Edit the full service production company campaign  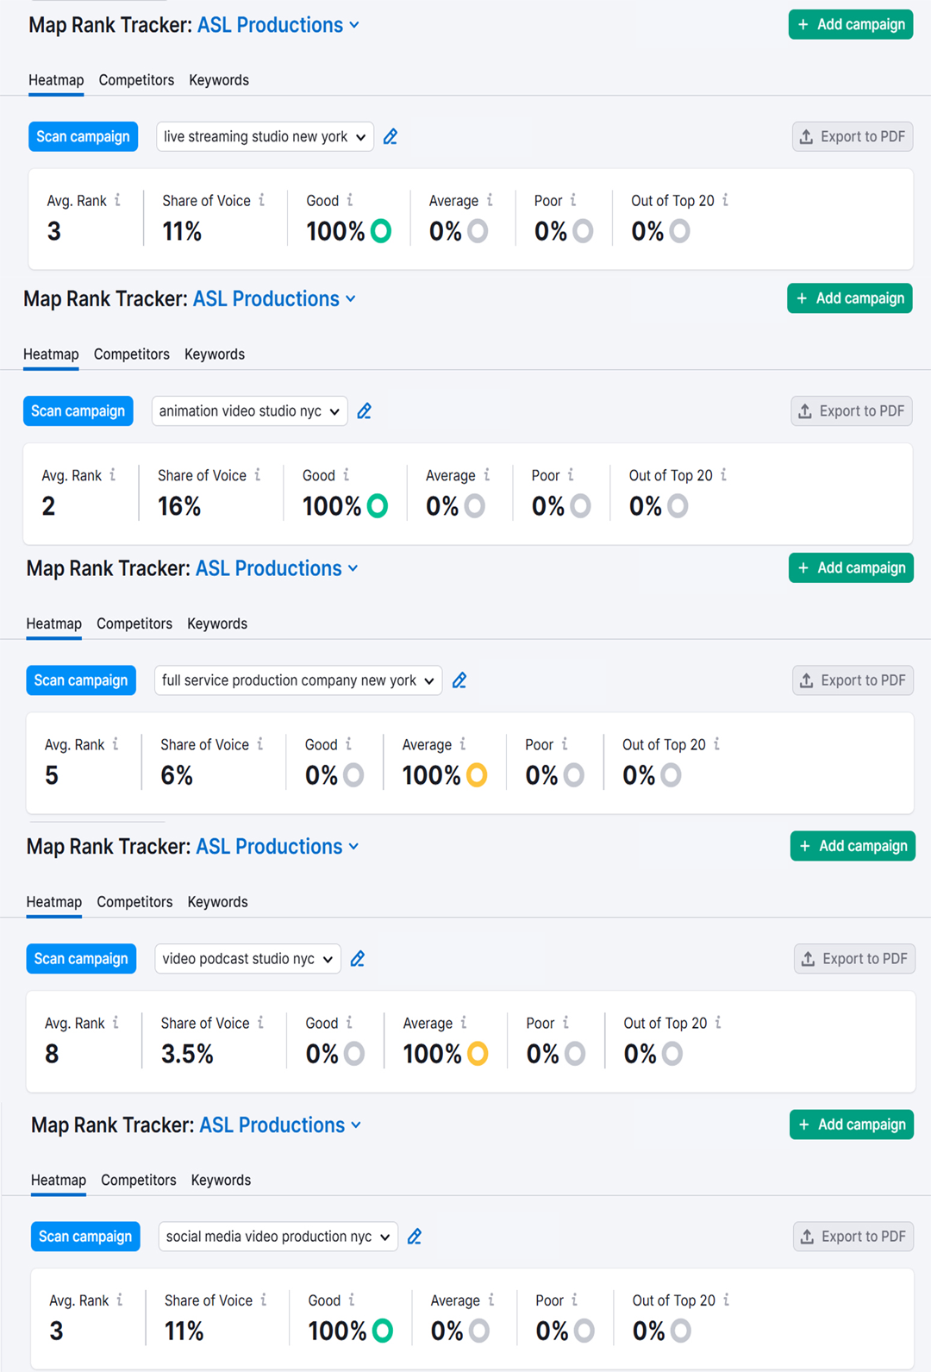click(459, 680)
